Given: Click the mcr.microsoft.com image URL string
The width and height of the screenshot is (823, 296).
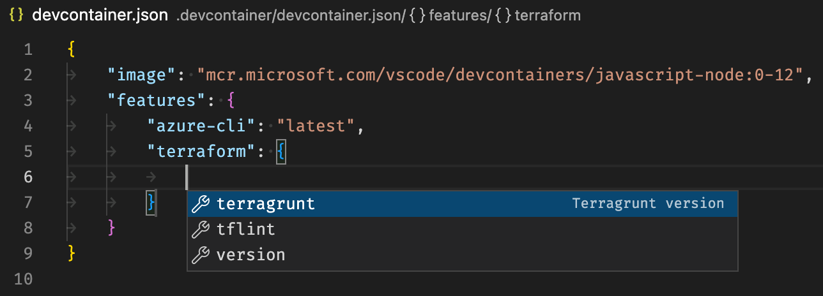Looking at the screenshot, I should pyautogui.click(x=499, y=75).
